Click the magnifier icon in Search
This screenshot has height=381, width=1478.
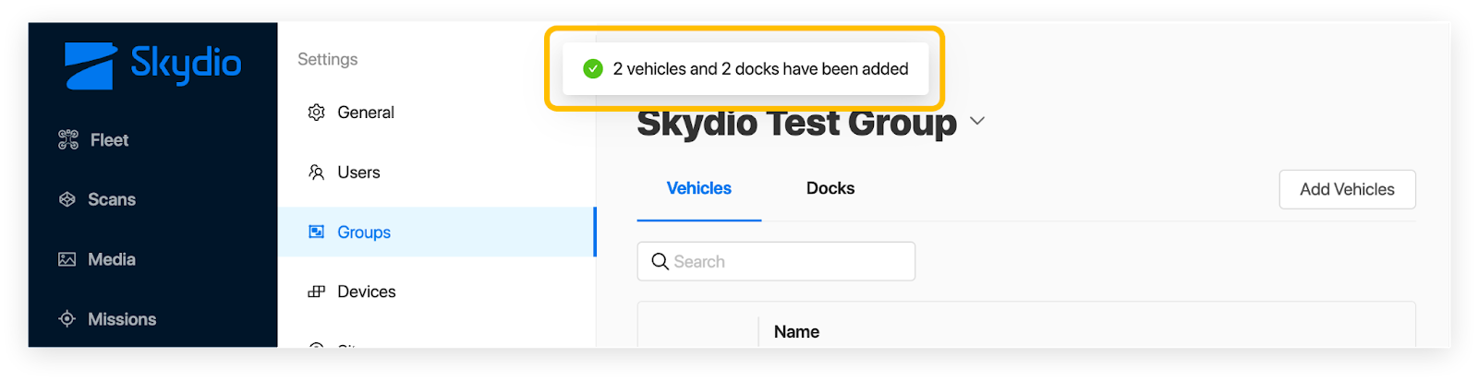click(660, 262)
